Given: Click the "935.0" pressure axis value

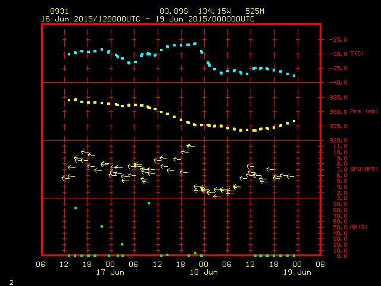Looking at the screenshot, I should [339, 98].
